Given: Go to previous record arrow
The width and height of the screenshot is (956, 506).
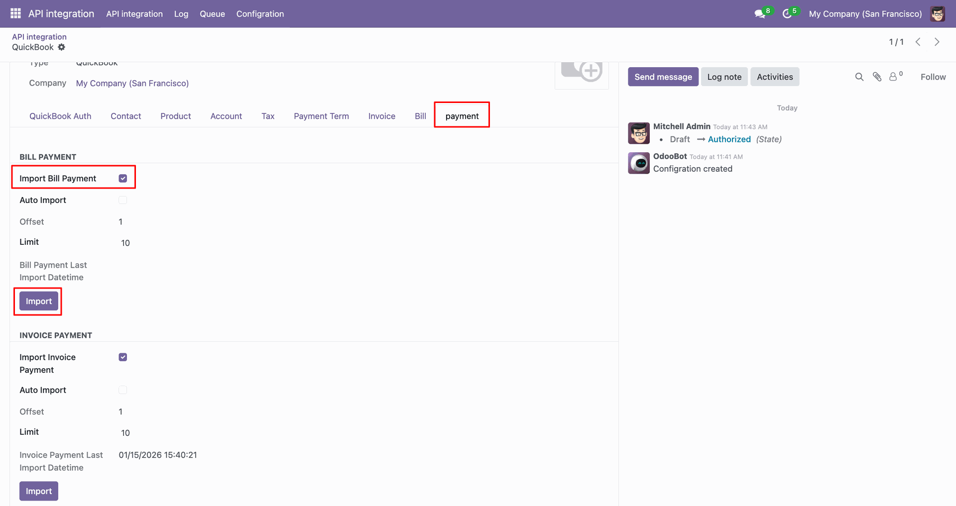Looking at the screenshot, I should [x=918, y=42].
